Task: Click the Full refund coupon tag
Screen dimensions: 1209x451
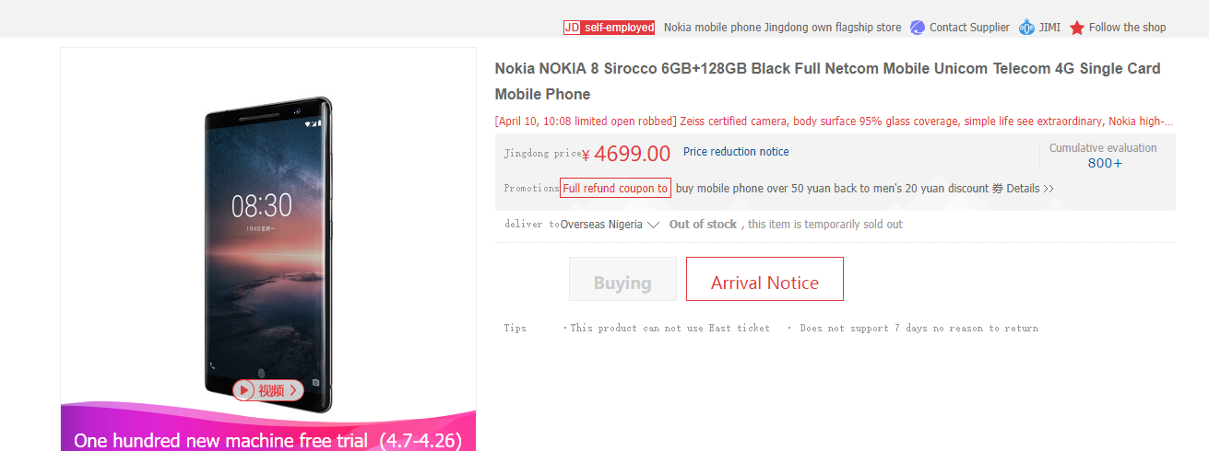Action: pos(615,188)
